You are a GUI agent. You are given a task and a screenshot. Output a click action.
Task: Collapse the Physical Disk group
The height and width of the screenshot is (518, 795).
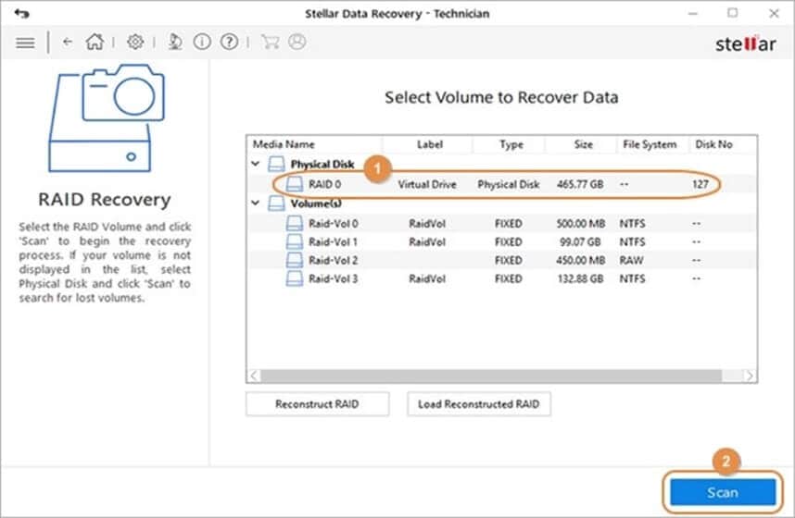click(x=256, y=164)
